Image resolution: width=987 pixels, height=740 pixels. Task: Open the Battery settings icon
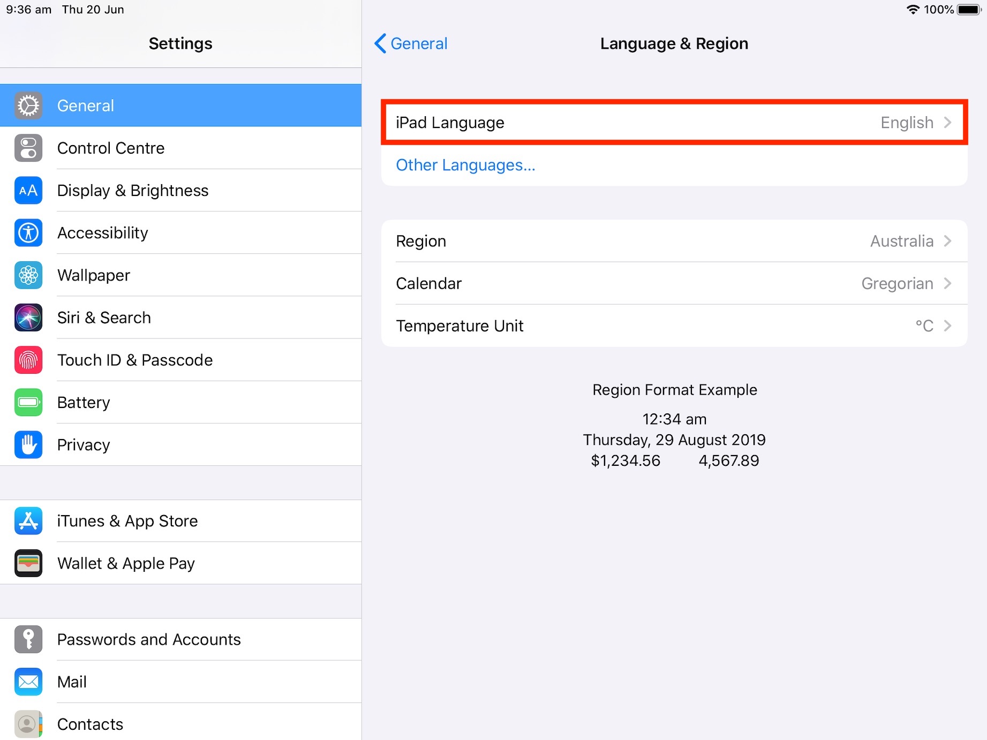(x=28, y=402)
